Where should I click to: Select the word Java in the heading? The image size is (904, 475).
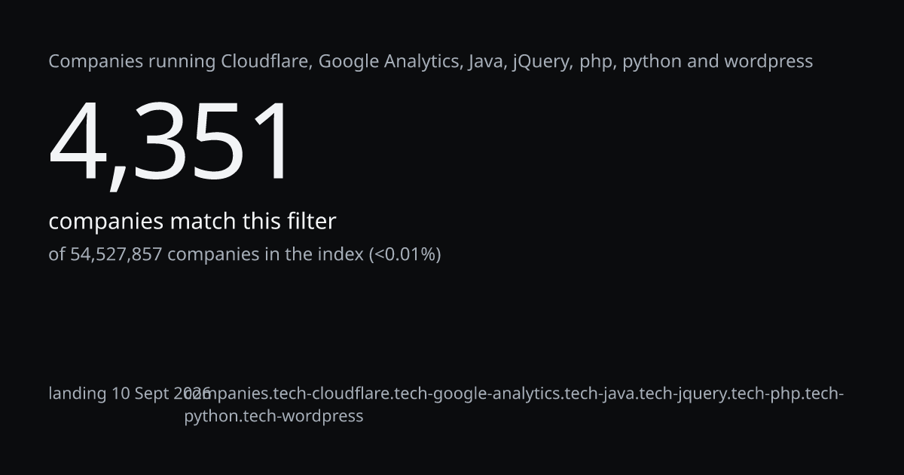(x=484, y=61)
